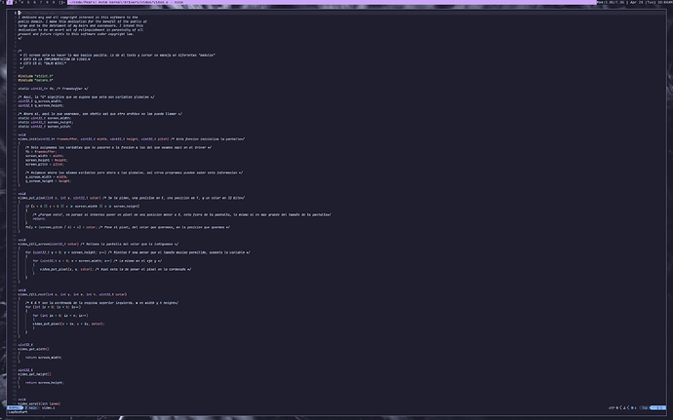Click the for int ix loop line

[60, 316]
